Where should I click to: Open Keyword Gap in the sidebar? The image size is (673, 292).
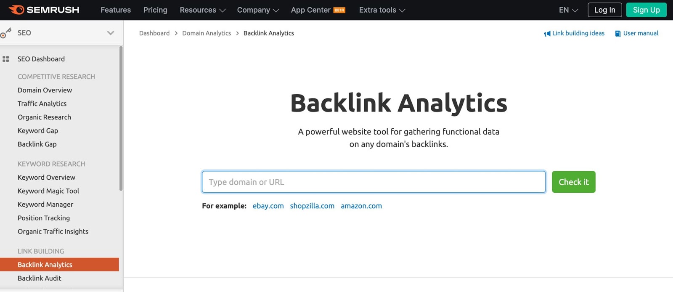[38, 130]
